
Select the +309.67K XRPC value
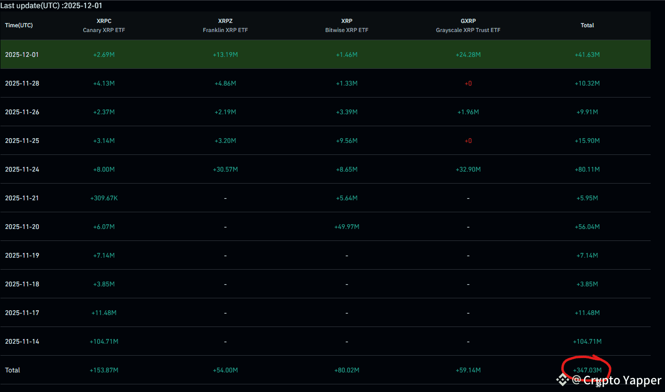click(104, 198)
